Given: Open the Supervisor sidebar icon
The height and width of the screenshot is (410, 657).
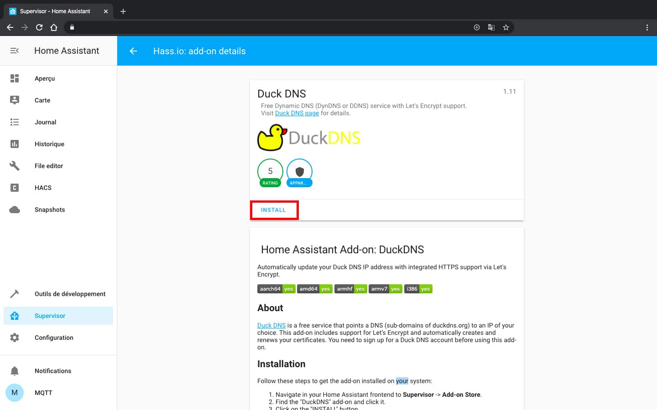Looking at the screenshot, I should tap(15, 316).
